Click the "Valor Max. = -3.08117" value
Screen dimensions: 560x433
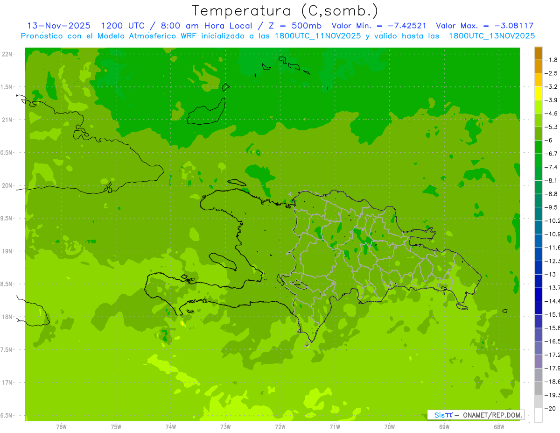[485, 26]
